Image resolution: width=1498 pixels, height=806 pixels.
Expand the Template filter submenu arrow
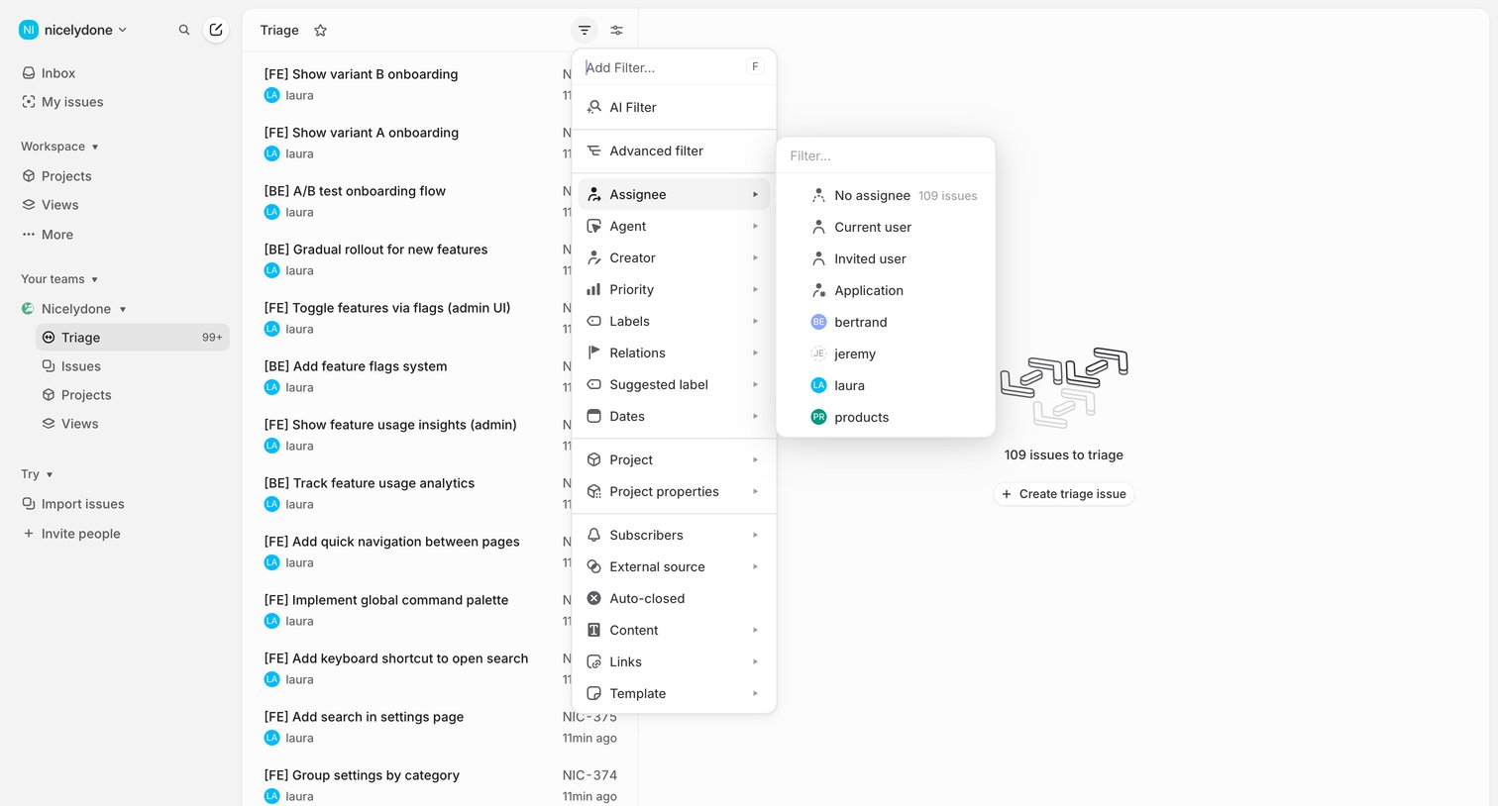(755, 693)
